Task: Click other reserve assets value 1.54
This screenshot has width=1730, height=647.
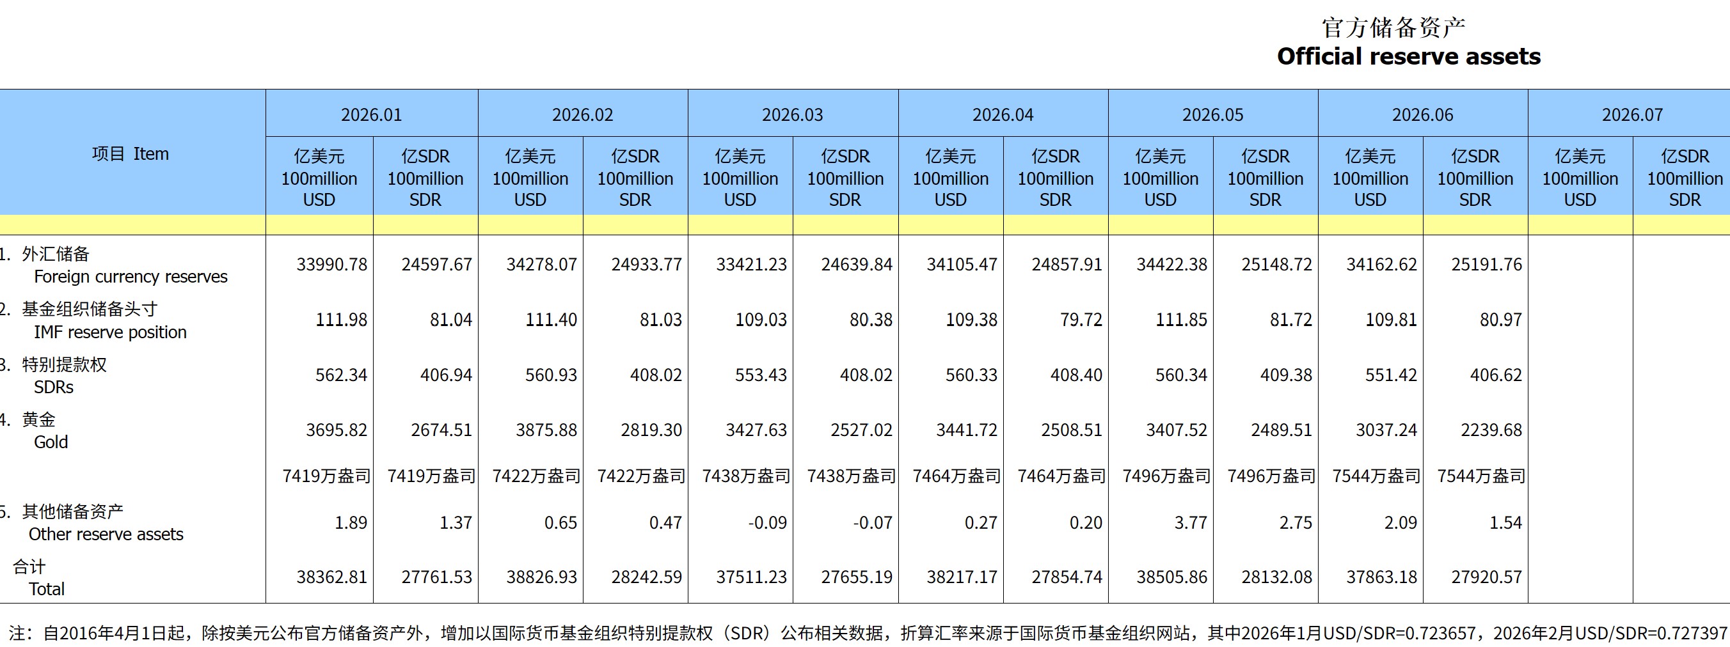Action: (x=1505, y=522)
